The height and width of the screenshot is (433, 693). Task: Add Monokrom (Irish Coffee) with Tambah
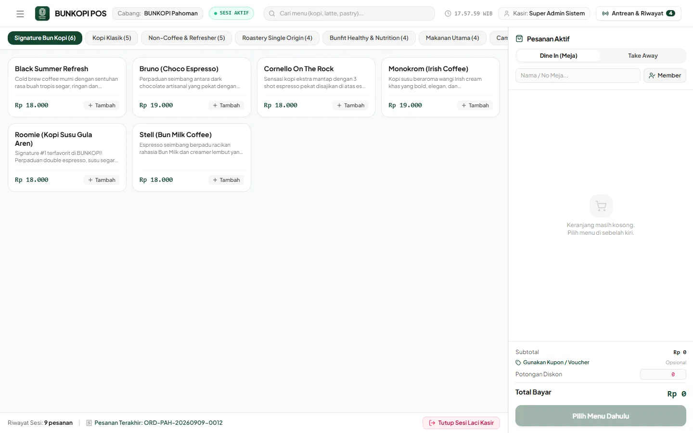pos(475,105)
